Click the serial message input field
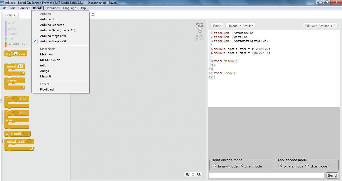The height and width of the screenshot is (181, 342). click(x=266, y=175)
